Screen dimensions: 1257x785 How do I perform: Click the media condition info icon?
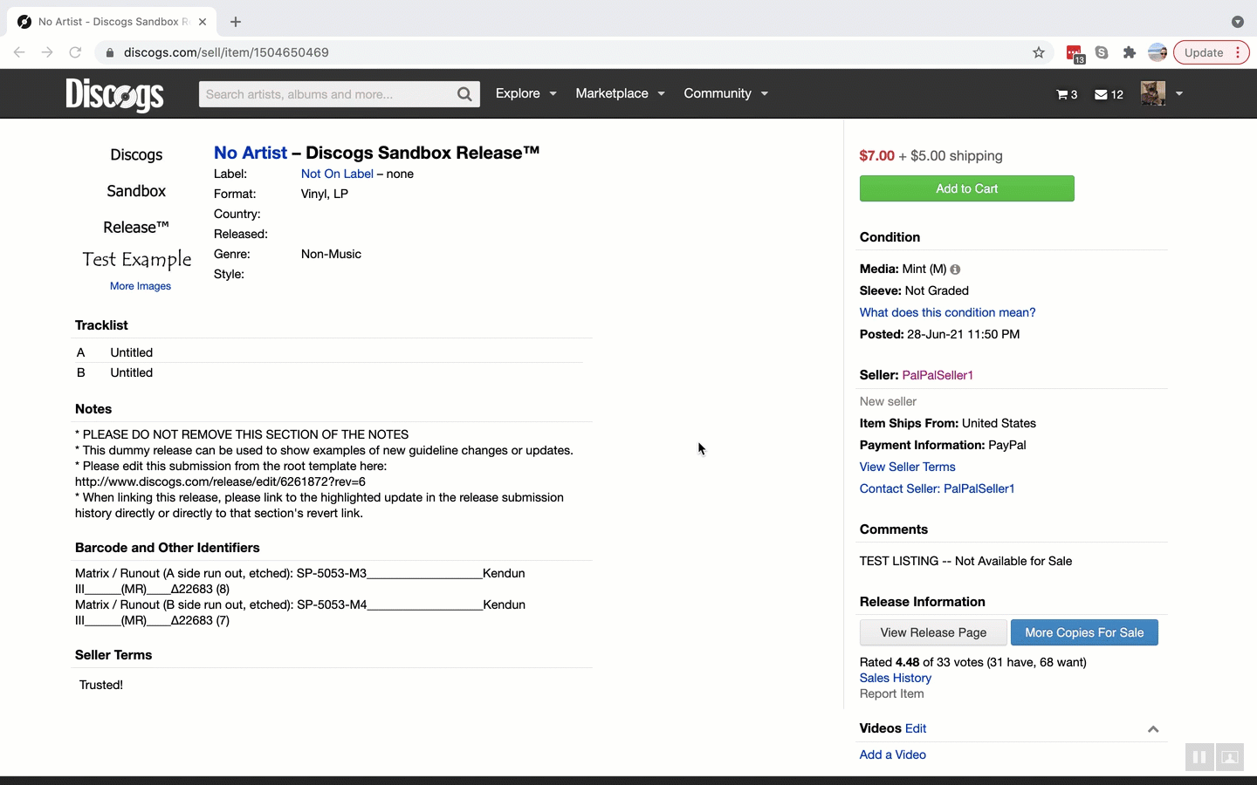[x=955, y=270]
